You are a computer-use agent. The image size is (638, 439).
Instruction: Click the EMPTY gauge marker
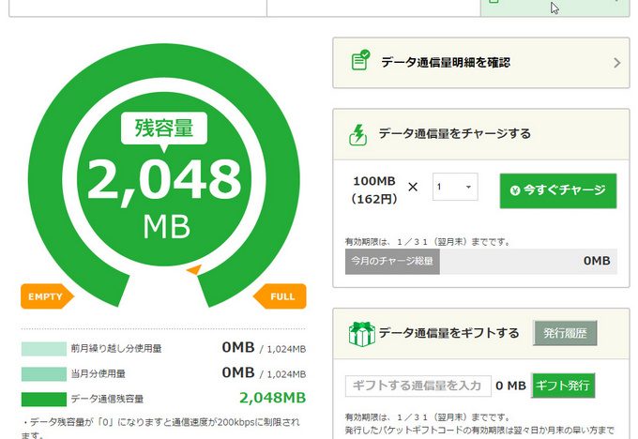47,296
